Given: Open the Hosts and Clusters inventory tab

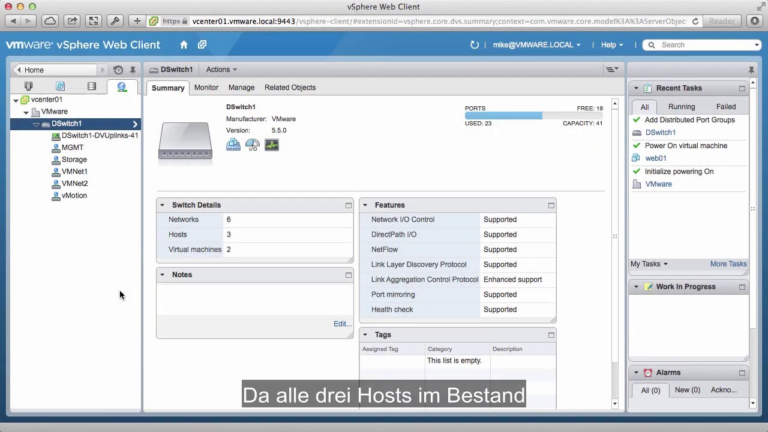Looking at the screenshot, I should pyautogui.click(x=28, y=86).
